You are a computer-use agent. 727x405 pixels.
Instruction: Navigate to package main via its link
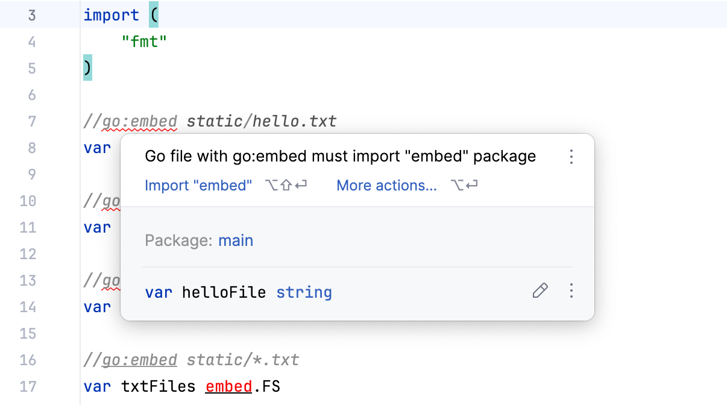pyautogui.click(x=236, y=240)
